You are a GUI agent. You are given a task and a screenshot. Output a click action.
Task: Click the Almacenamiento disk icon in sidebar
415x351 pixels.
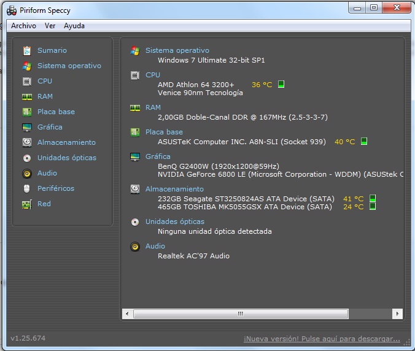[x=27, y=142]
